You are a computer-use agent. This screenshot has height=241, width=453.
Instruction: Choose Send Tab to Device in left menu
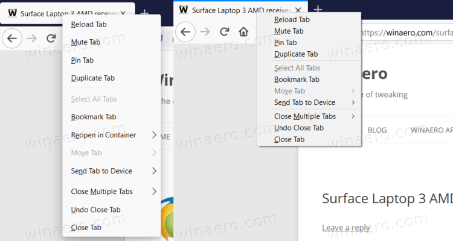tap(112, 171)
